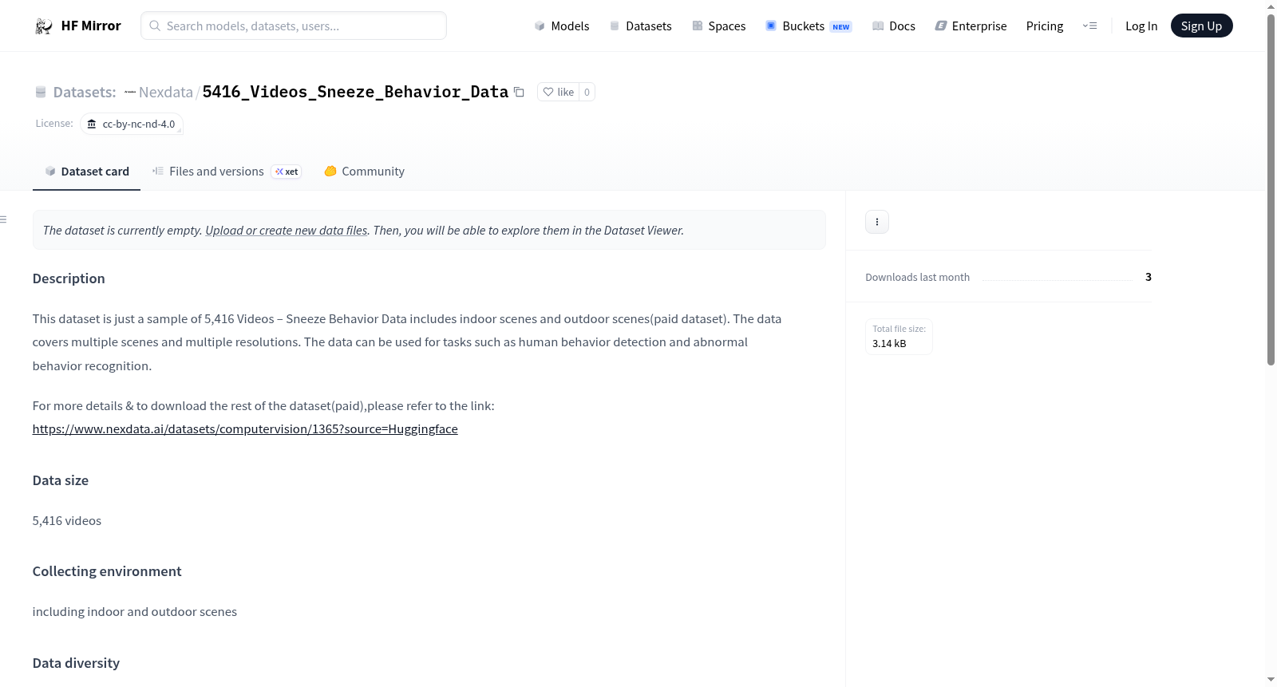
Task: Click the Data size heading
Action: point(61,480)
